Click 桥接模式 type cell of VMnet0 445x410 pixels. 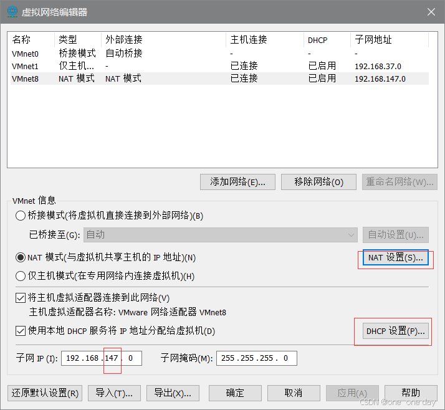point(77,54)
